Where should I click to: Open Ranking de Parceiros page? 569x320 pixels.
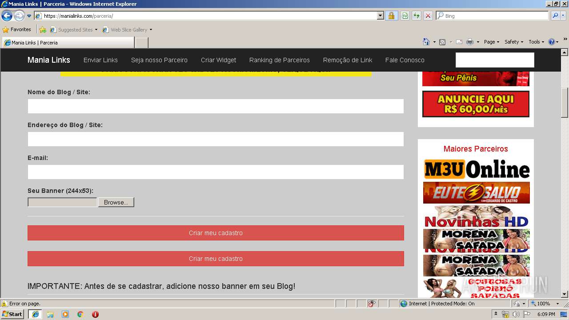click(280, 60)
